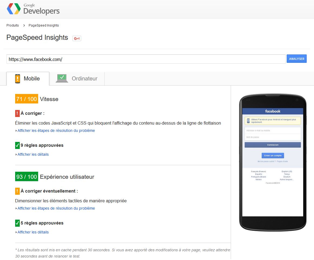Image resolution: width=314 pixels, height=260 pixels.
Task: Click 'Mot de passe oublié ?' in phone preview
Action: [x=267, y=161]
